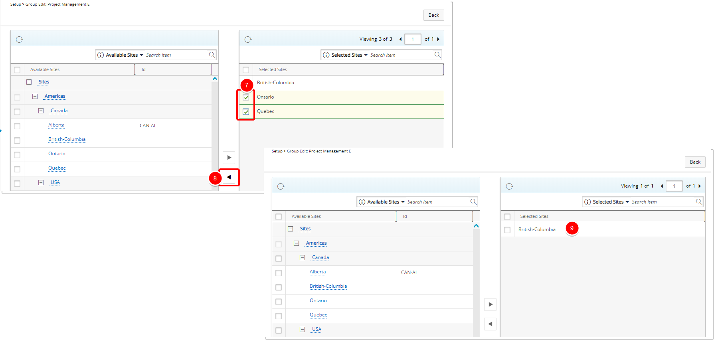
Task: Click Back button in bottom window
Action: click(695, 162)
